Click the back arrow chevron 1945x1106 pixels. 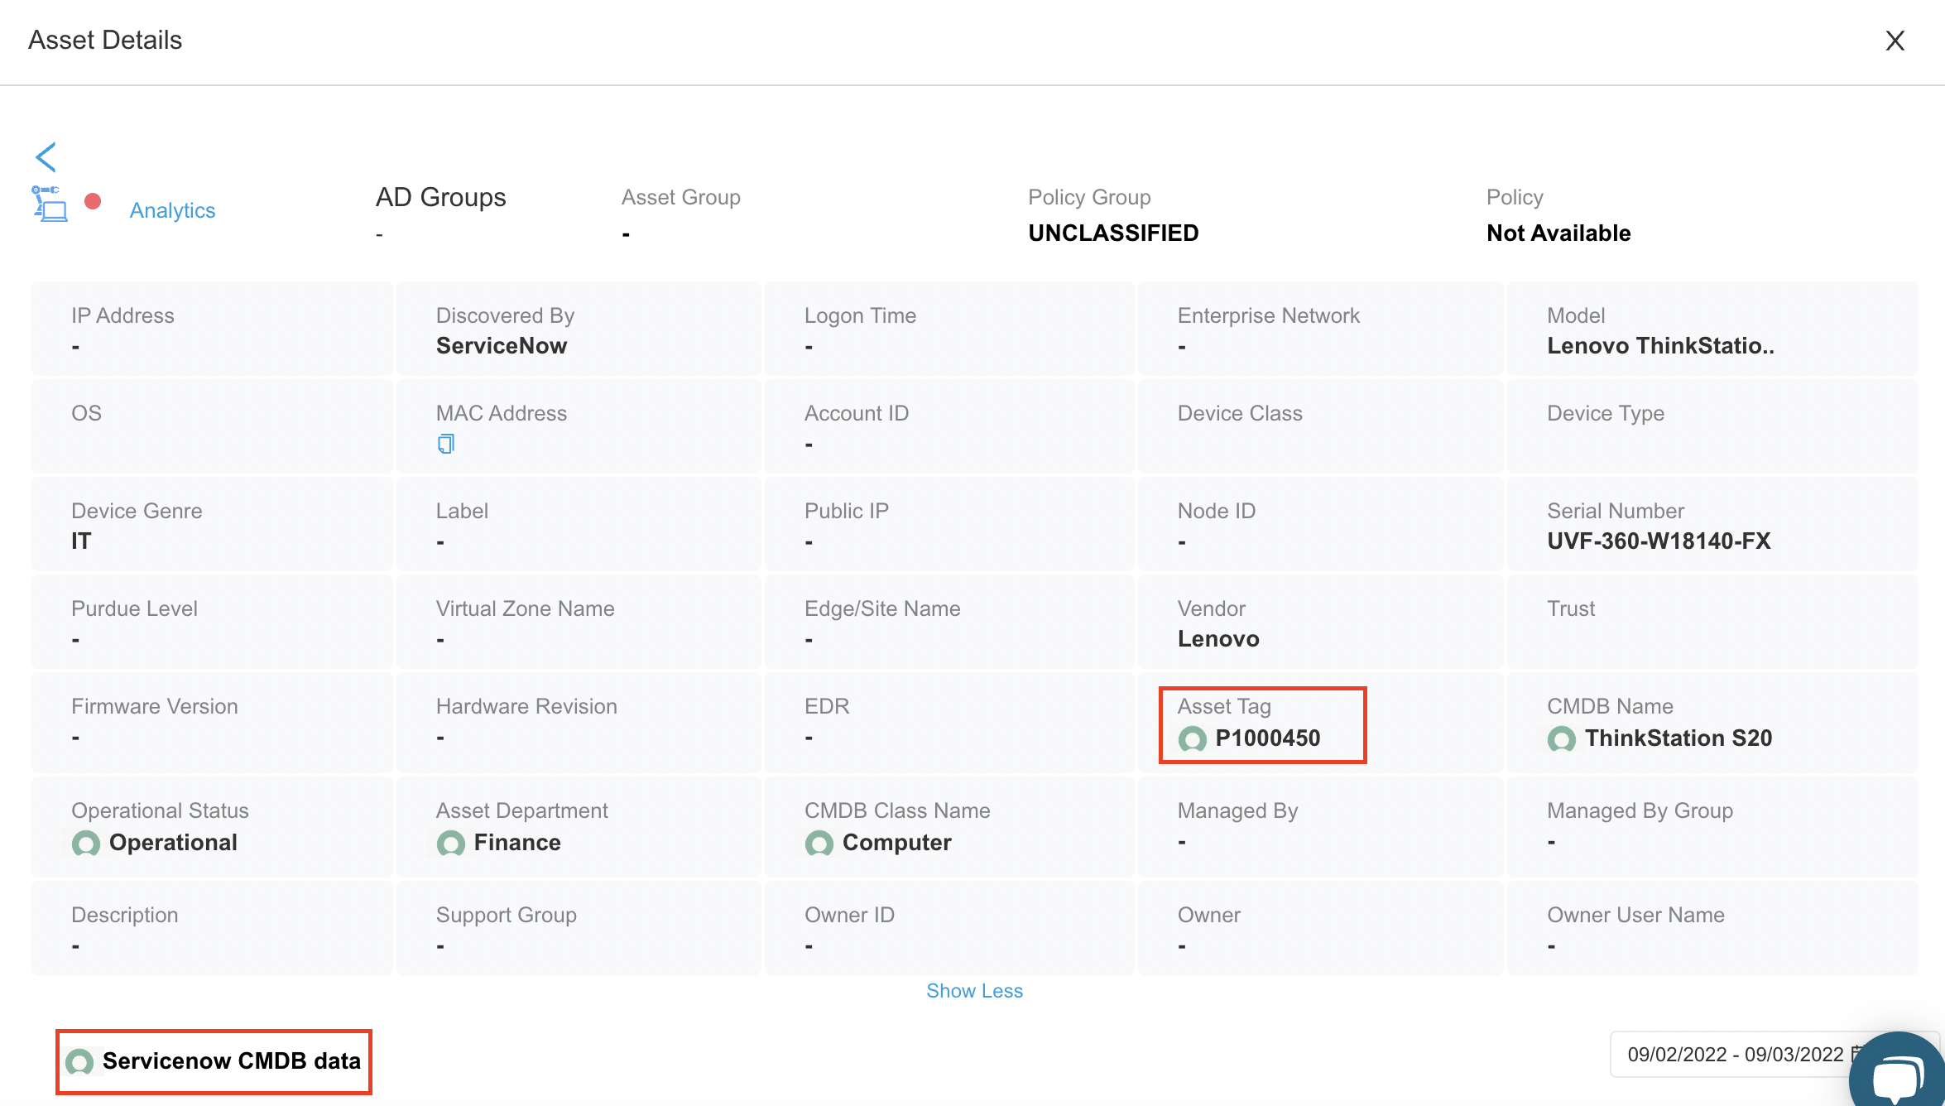[46, 156]
